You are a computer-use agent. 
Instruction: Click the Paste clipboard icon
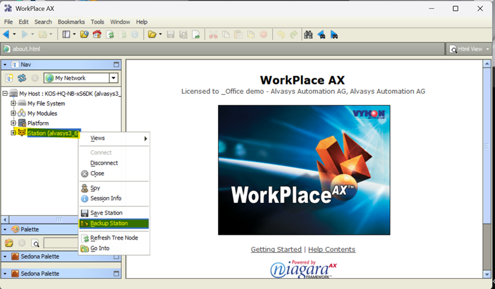238,35
